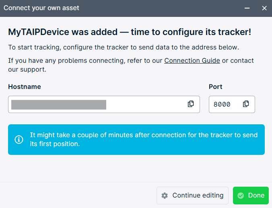This screenshot has width=272, height=208.
Task: Click inside the Port field
Action: (232, 104)
